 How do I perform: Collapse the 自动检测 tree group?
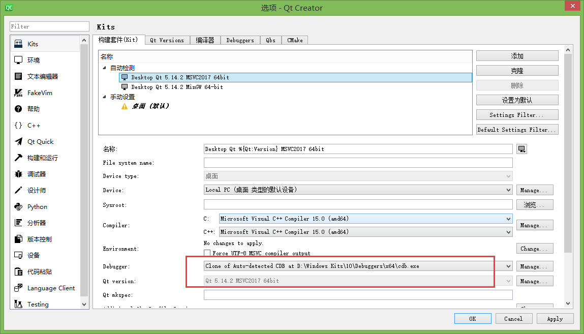pos(104,68)
